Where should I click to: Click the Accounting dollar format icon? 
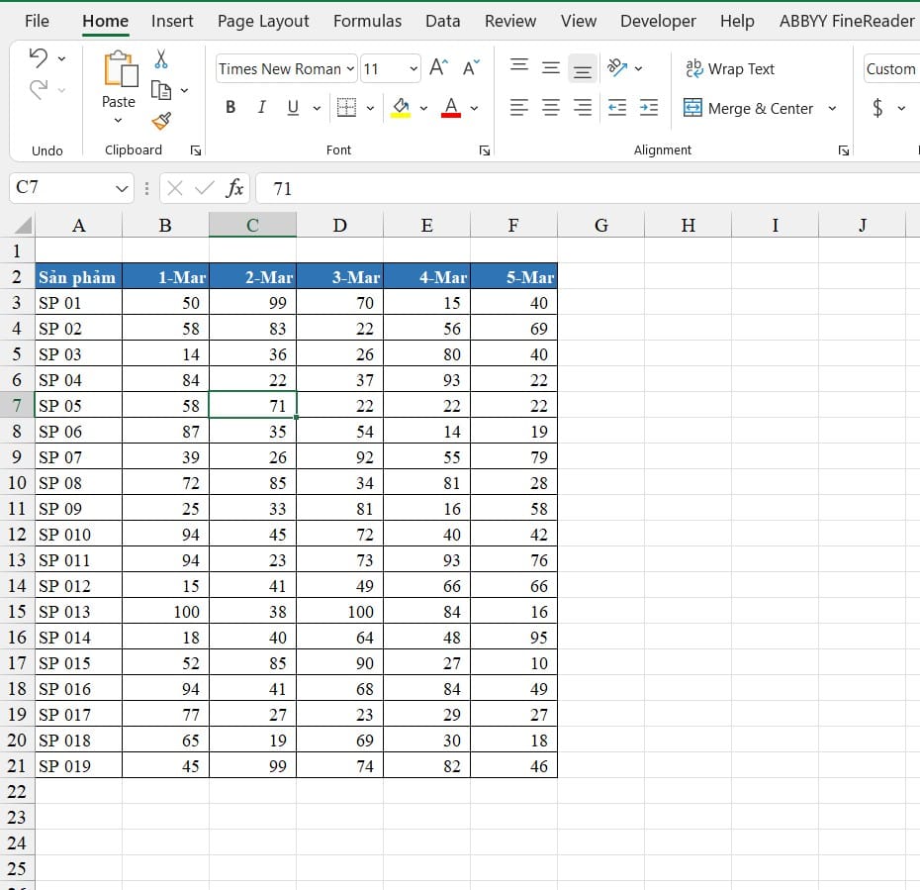tap(877, 108)
